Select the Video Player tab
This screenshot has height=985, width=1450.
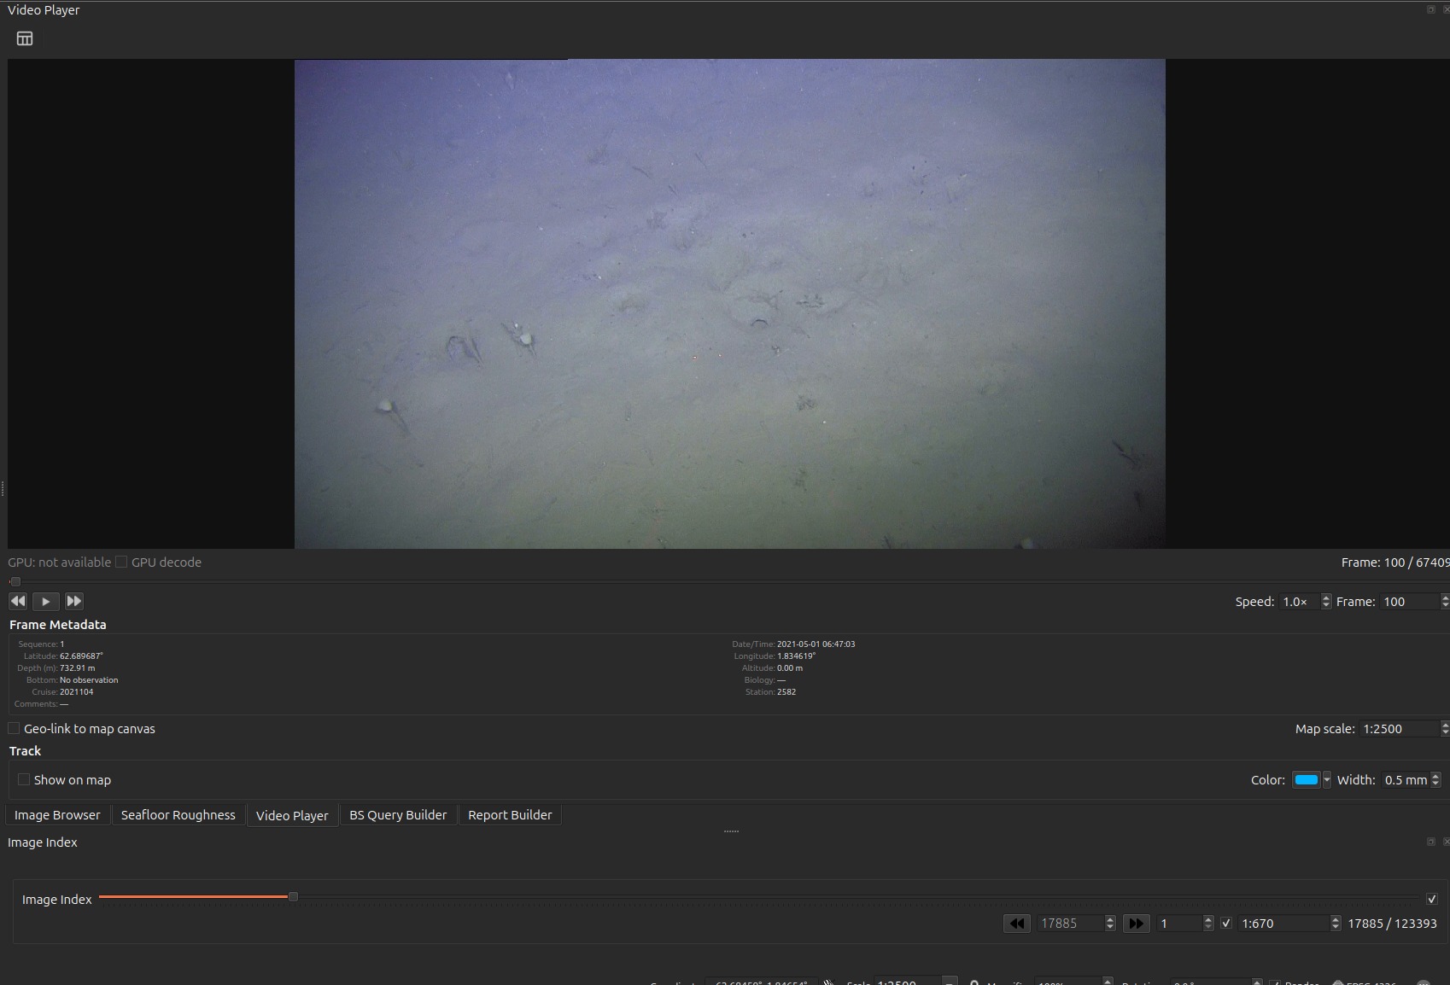coord(292,815)
